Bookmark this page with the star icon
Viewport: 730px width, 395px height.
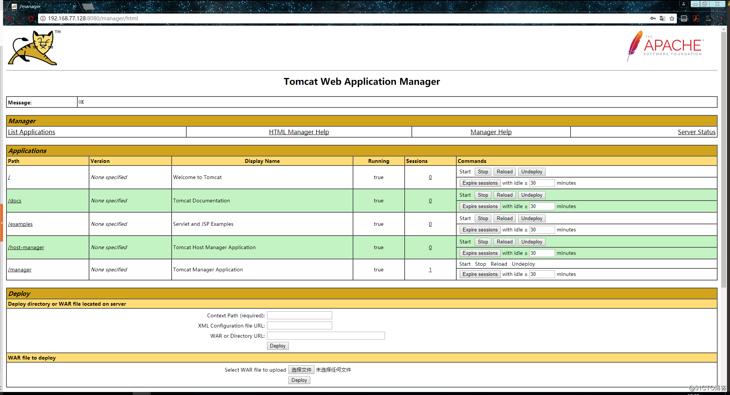[x=672, y=18]
